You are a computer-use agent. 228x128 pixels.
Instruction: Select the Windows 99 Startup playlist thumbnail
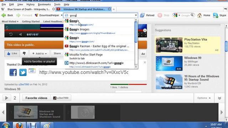[26, 112]
